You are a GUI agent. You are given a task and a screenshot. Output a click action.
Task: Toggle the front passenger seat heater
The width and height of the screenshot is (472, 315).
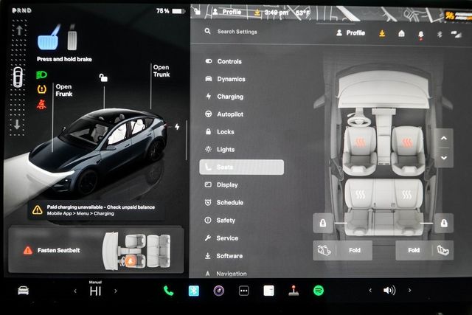(x=407, y=142)
